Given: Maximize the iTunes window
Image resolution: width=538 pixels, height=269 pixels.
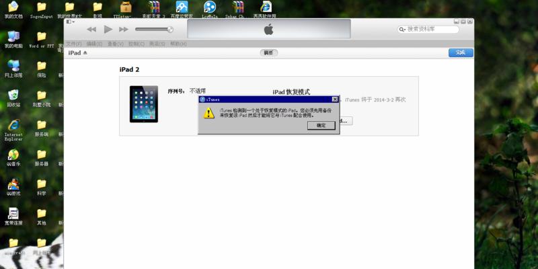Looking at the screenshot, I should pyautogui.click(x=463, y=22).
